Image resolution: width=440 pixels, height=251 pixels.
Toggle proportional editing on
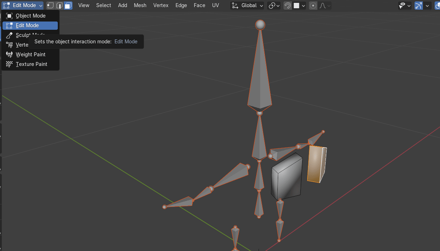coord(313,5)
